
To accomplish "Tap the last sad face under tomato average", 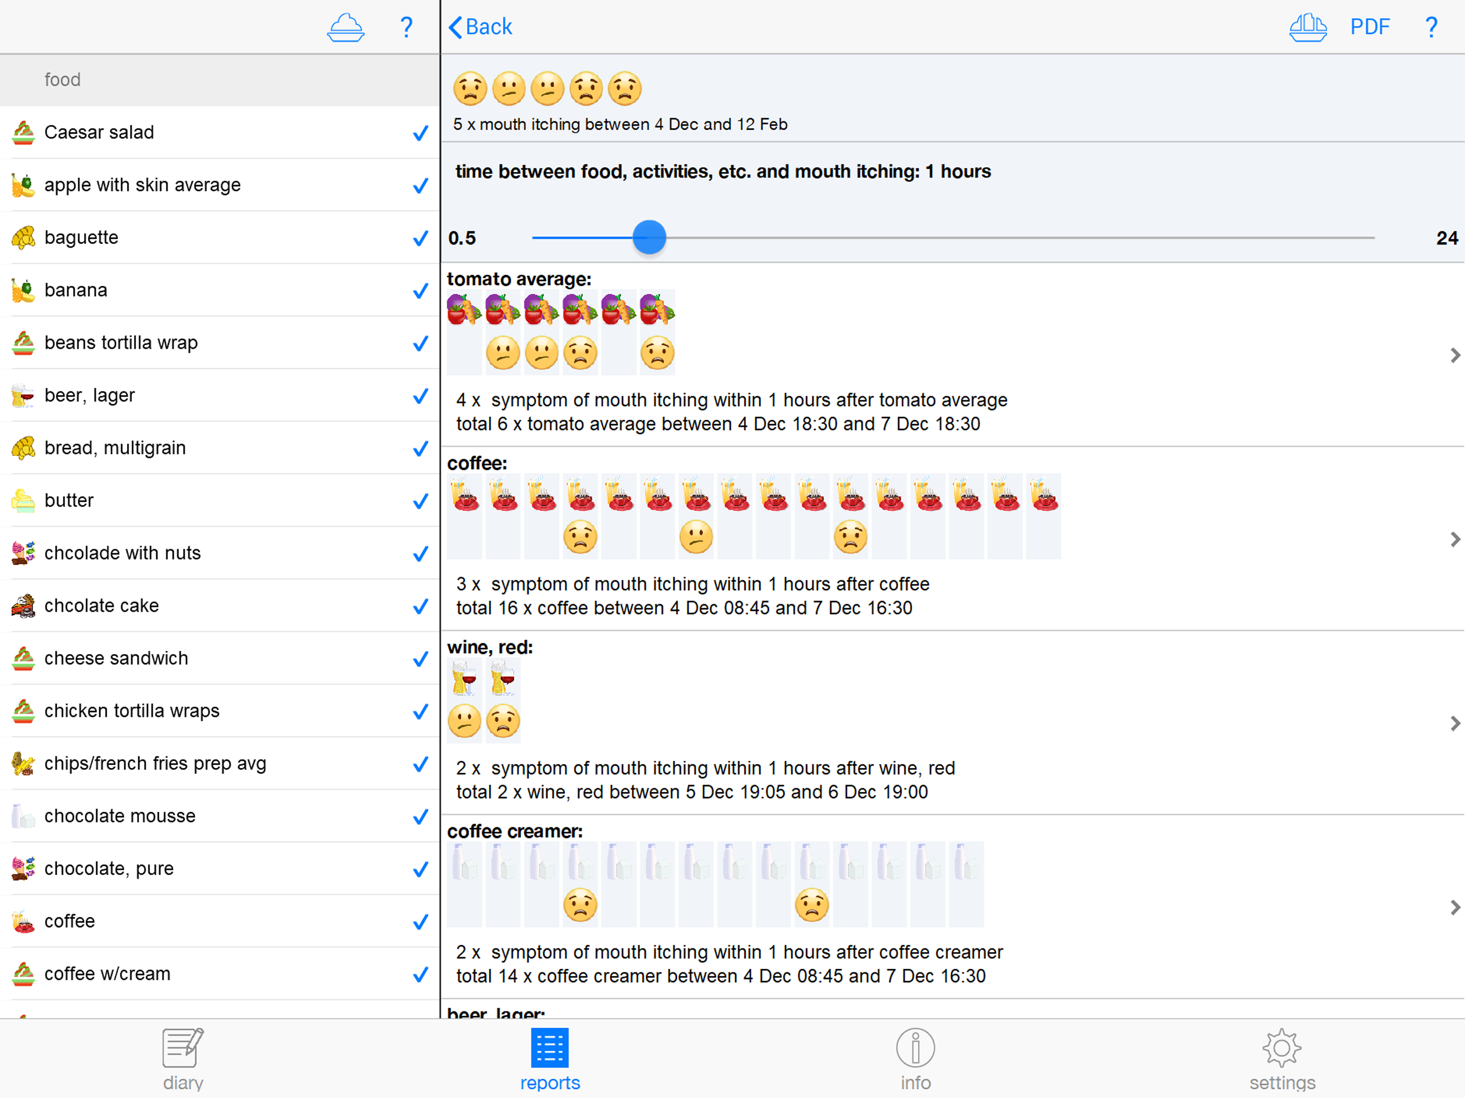I will point(657,353).
